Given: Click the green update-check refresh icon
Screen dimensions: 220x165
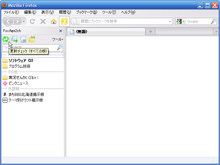Looking at the screenshot, I should (x=6, y=39).
